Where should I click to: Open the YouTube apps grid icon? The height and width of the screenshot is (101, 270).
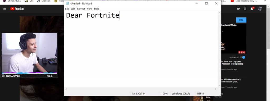[245, 9]
